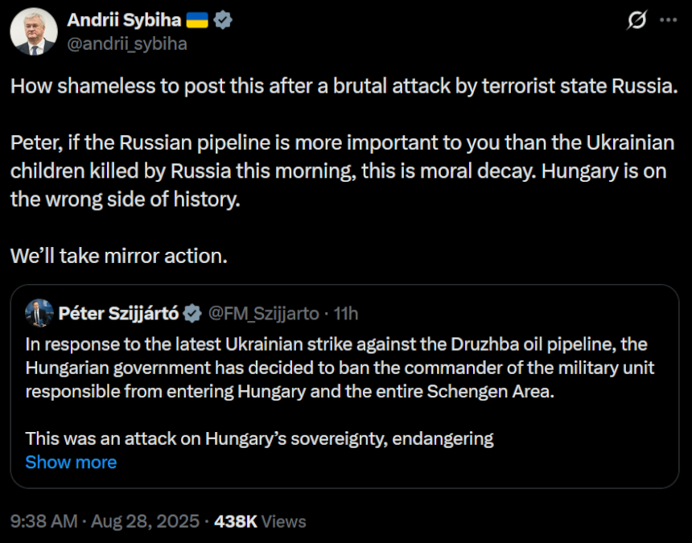Visit the @andrii_sybiha handle link
692x543 pixels.
tap(127, 43)
